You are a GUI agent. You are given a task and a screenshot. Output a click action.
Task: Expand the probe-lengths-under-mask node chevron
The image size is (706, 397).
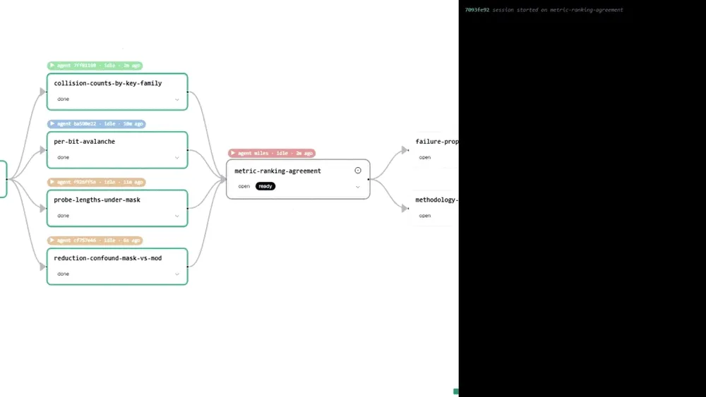[x=177, y=216]
